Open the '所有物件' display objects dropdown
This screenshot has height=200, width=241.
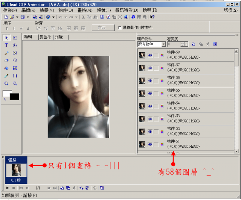click(x=164, y=44)
